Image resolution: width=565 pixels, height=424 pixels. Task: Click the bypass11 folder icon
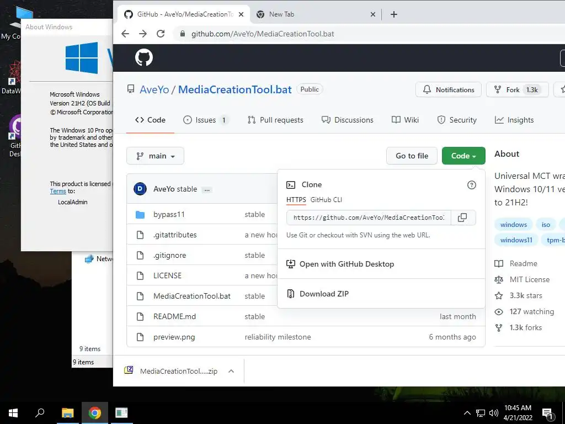tap(140, 215)
